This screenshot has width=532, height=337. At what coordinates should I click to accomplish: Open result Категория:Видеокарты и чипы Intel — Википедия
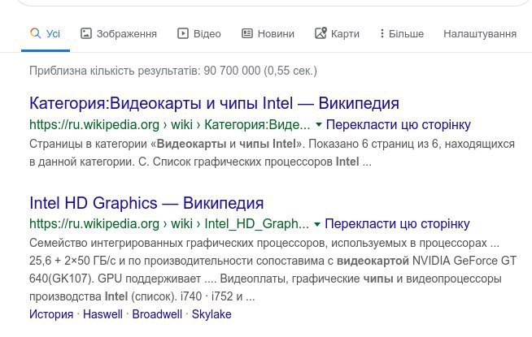pos(214,103)
